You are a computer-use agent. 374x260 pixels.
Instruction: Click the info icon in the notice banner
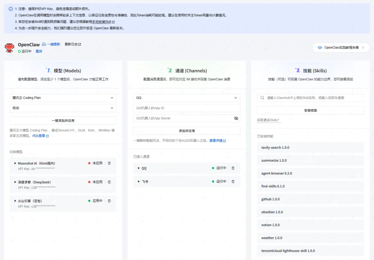point(11,9)
